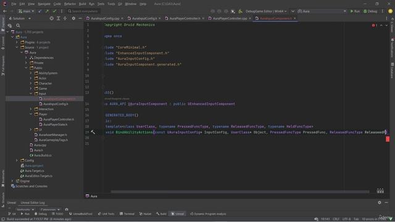Click the collapse all icon in Solution panel

pos(65,18)
